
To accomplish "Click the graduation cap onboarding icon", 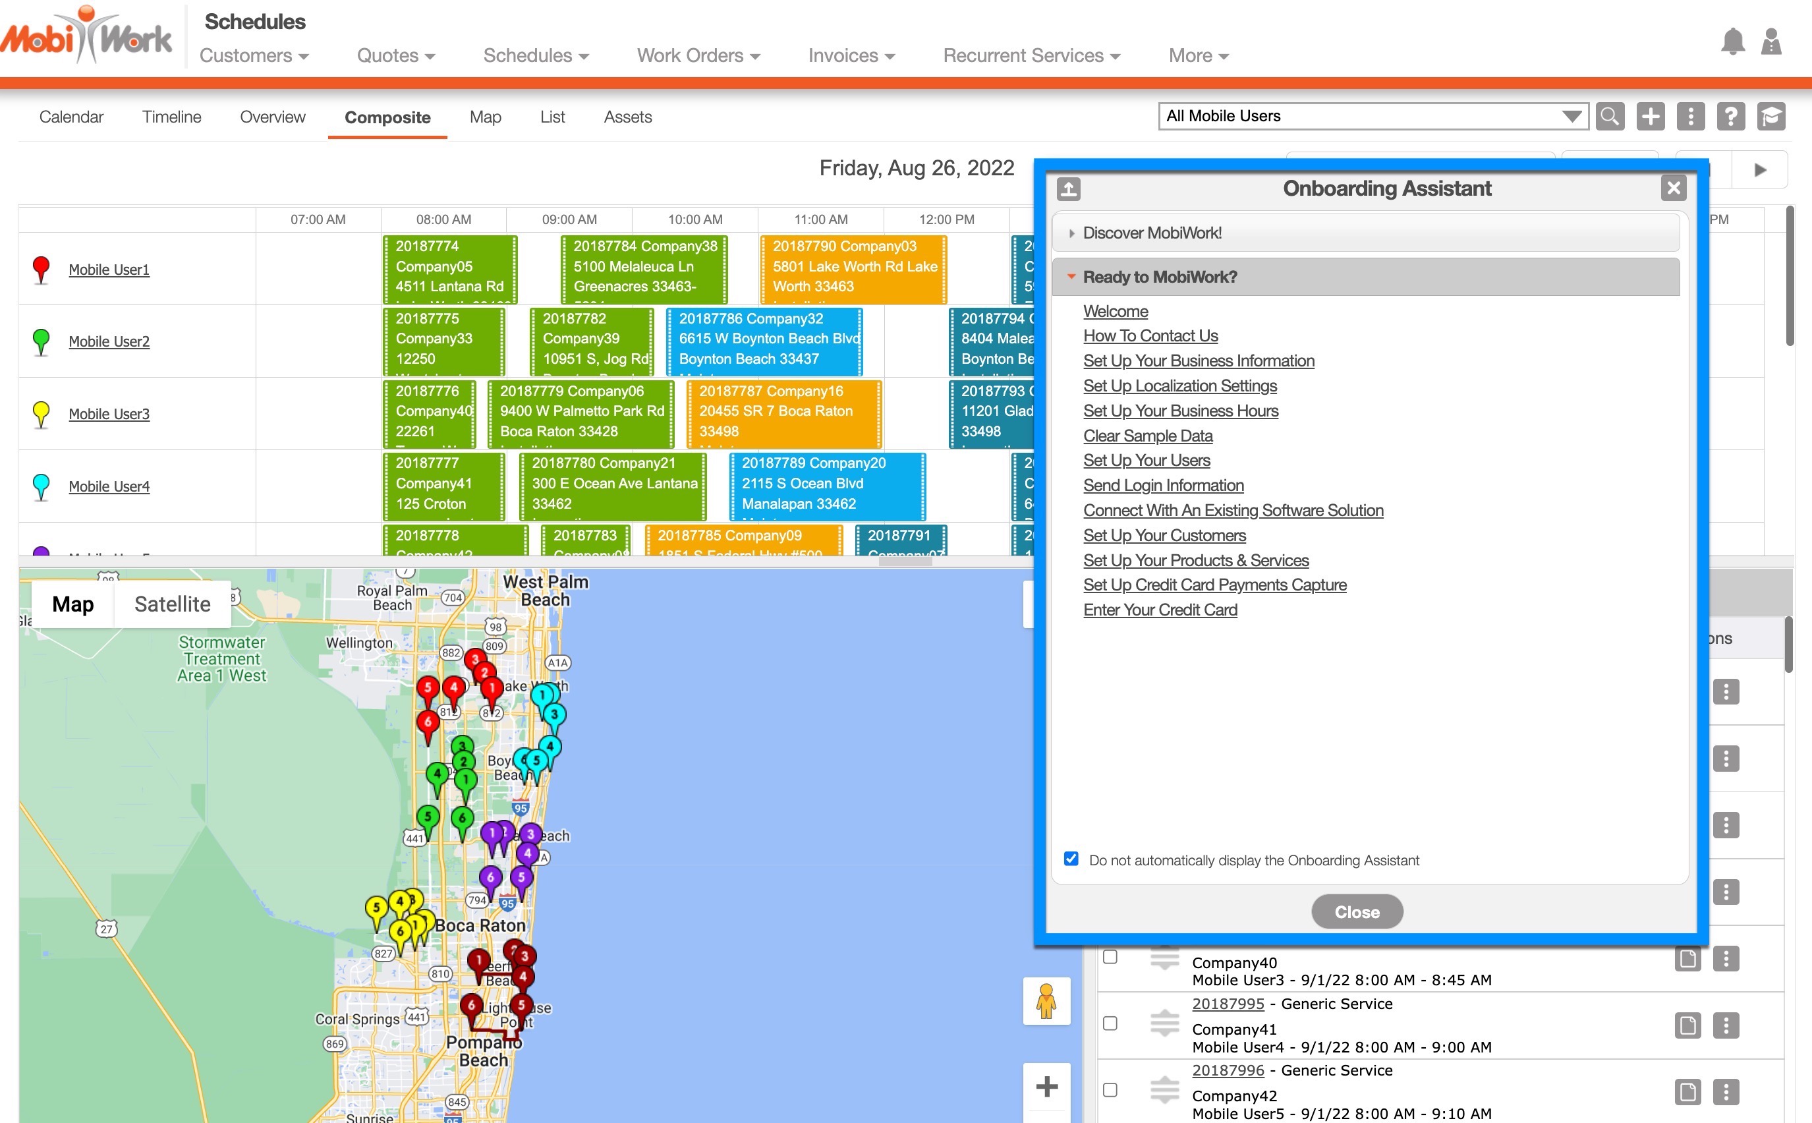I will pos(1770,117).
